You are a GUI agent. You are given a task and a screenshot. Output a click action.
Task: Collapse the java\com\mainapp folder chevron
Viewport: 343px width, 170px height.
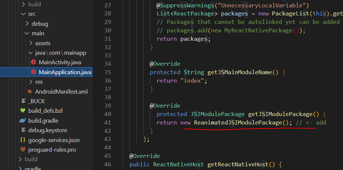click(x=30, y=53)
